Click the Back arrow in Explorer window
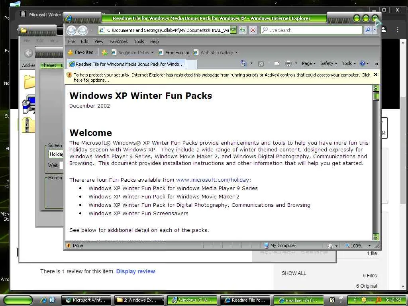The height and width of the screenshot is (306, 408). tap(29, 53)
